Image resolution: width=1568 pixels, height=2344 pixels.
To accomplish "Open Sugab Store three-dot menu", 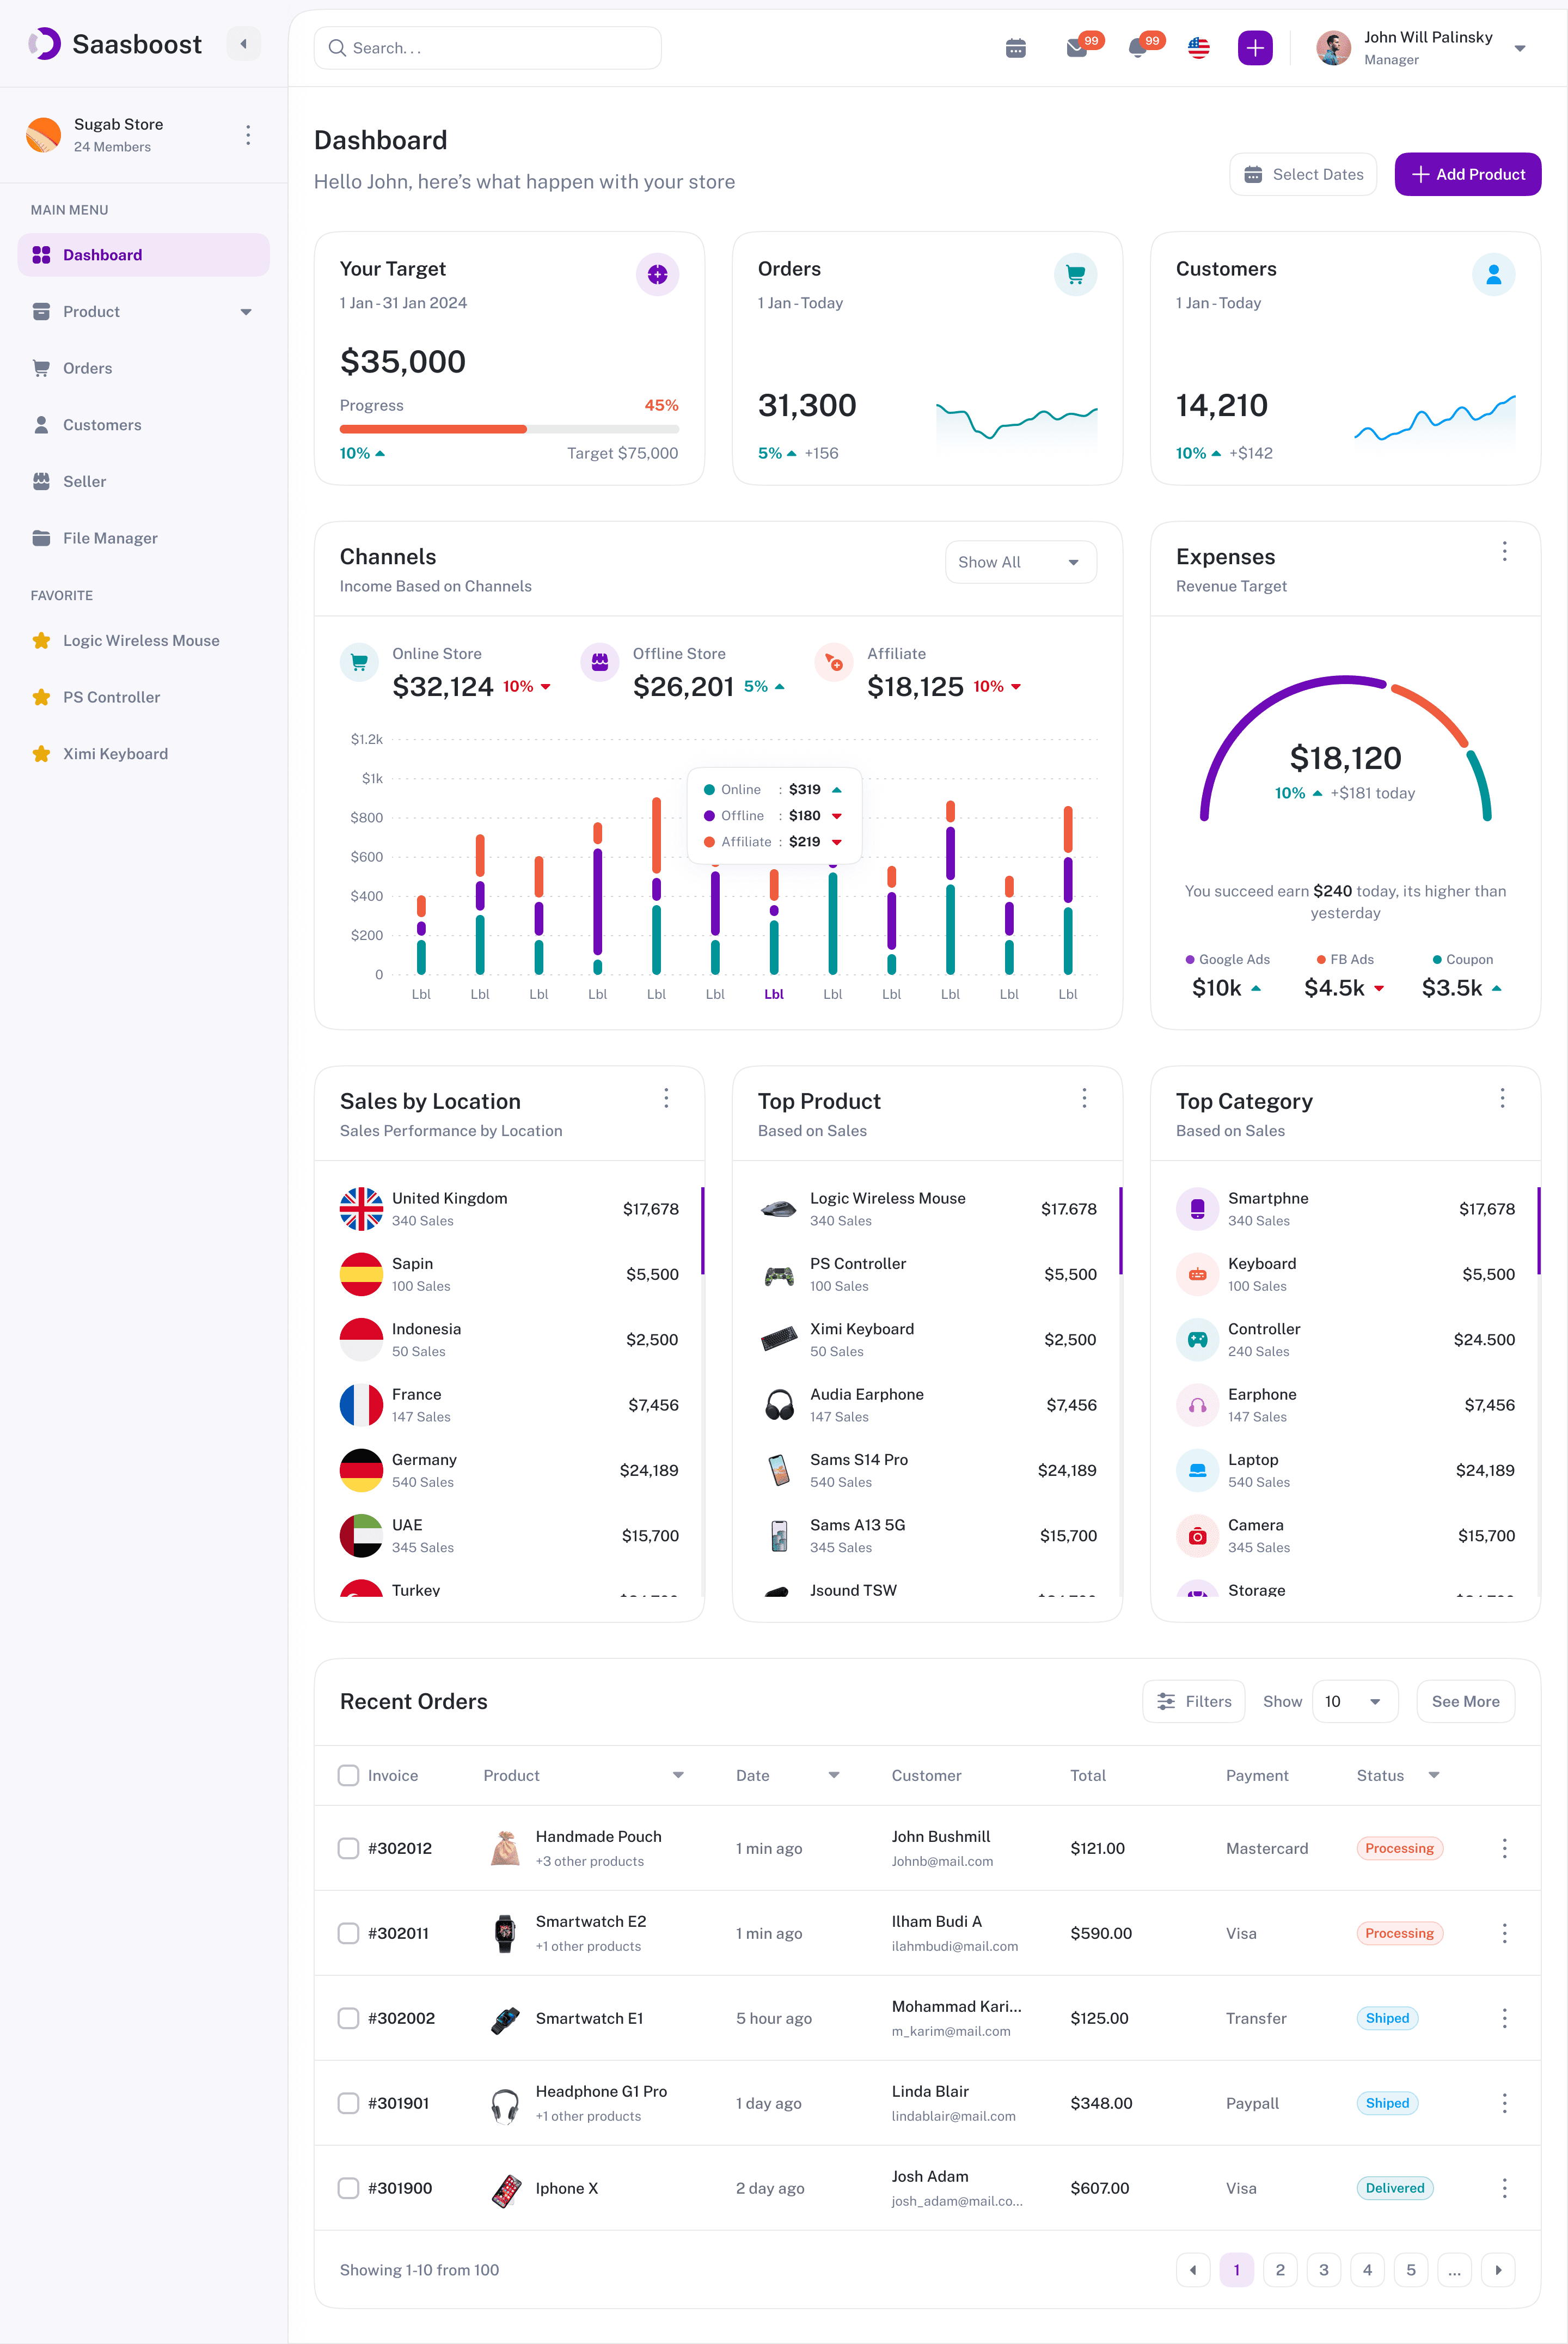I will click(248, 135).
